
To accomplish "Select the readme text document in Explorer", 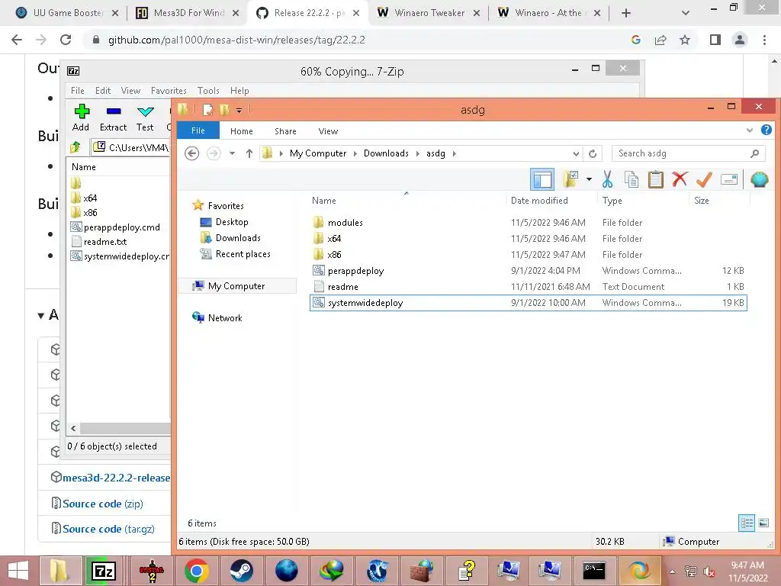I will pos(342,287).
